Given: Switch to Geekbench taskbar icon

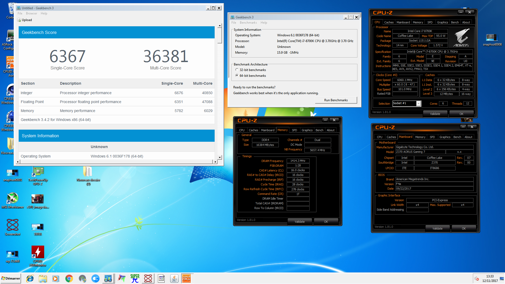Looking at the screenshot, I should pos(108,278).
